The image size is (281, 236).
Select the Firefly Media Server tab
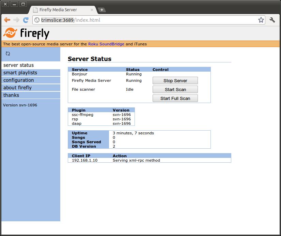61,10
